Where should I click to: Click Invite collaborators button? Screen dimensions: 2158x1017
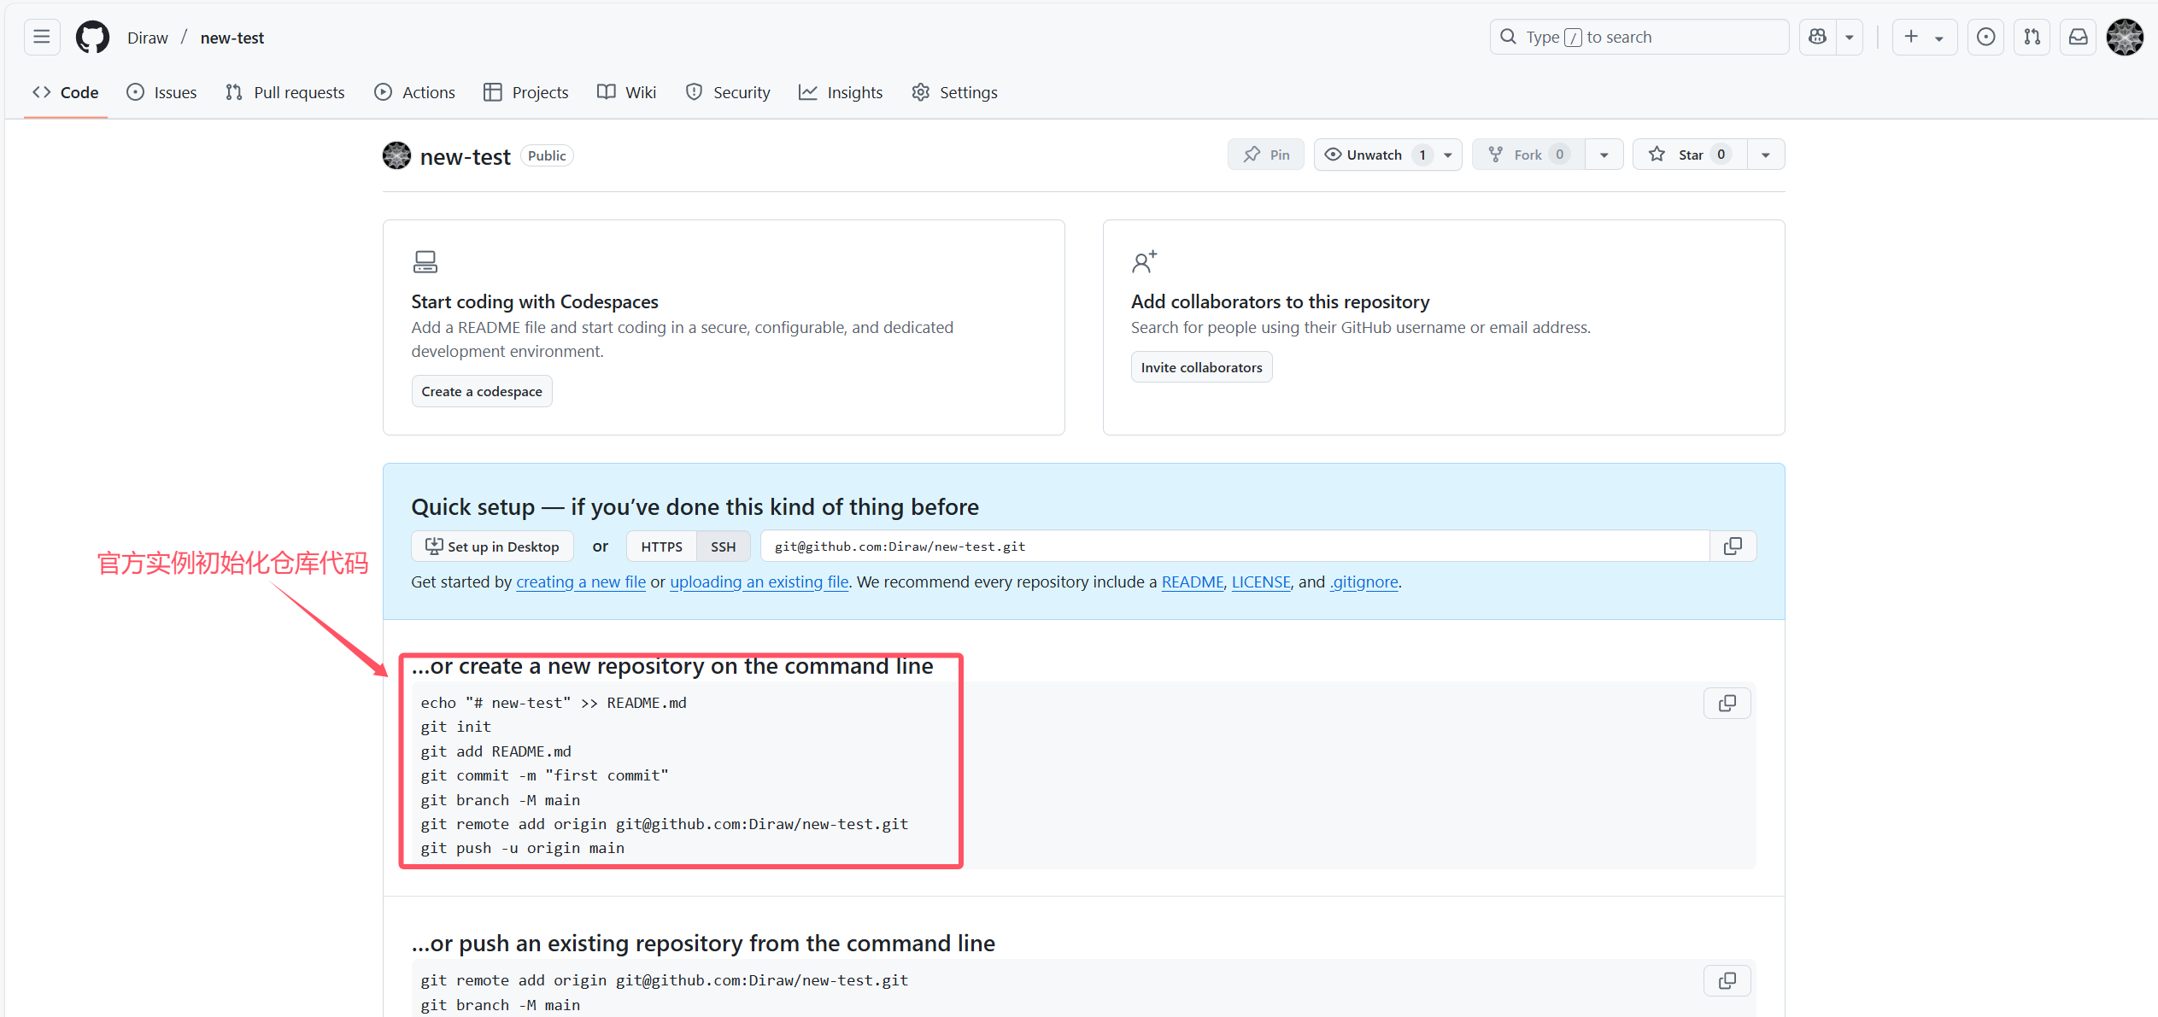(1201, 367)
